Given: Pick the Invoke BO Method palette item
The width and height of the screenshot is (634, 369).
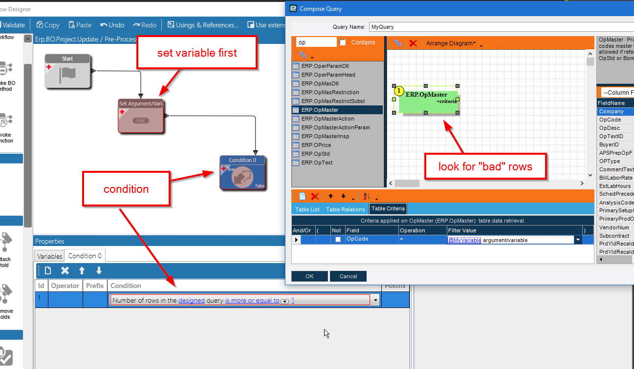Looking at the screenshot, I should point(6,76).
